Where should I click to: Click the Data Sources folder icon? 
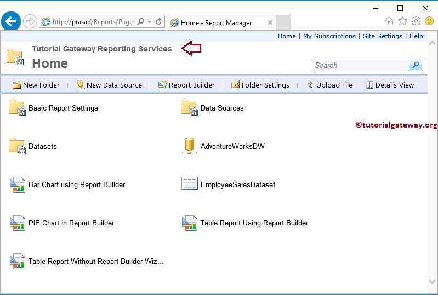[x=189, y=108]
